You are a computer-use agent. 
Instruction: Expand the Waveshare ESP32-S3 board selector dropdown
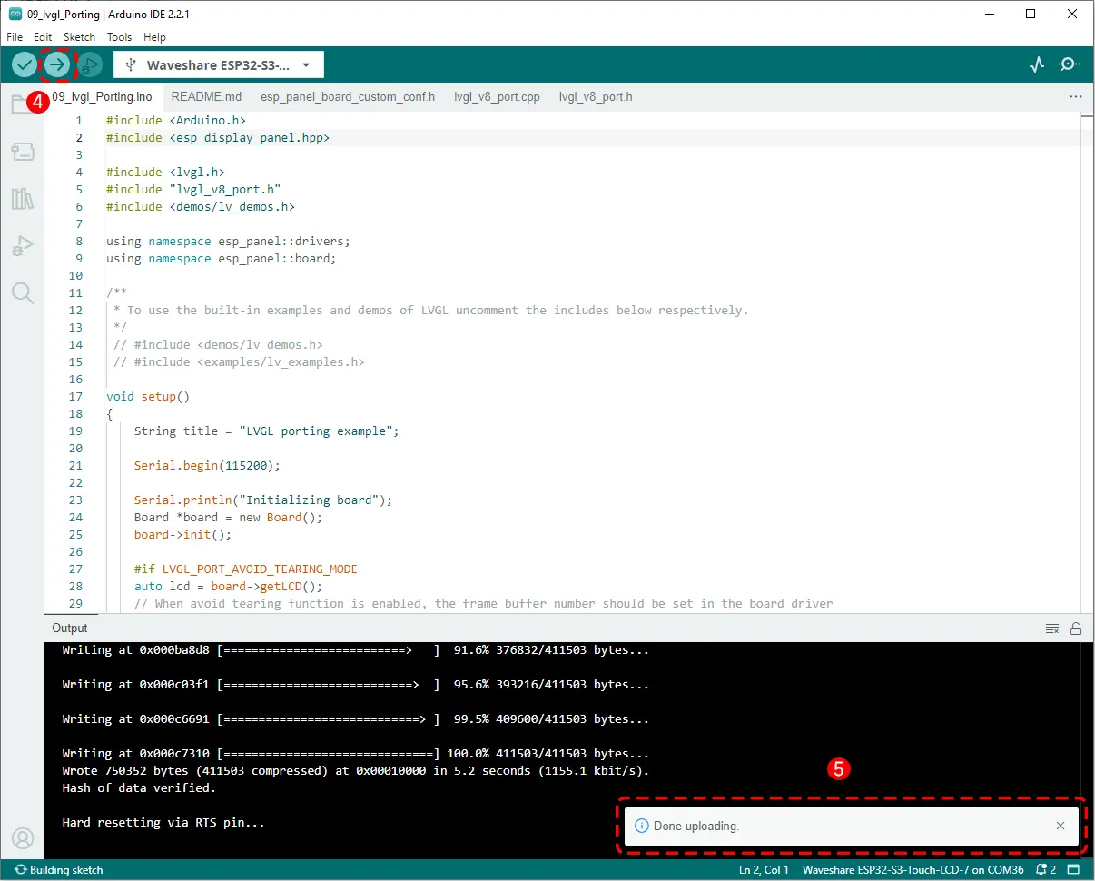[x=306, y=65]
